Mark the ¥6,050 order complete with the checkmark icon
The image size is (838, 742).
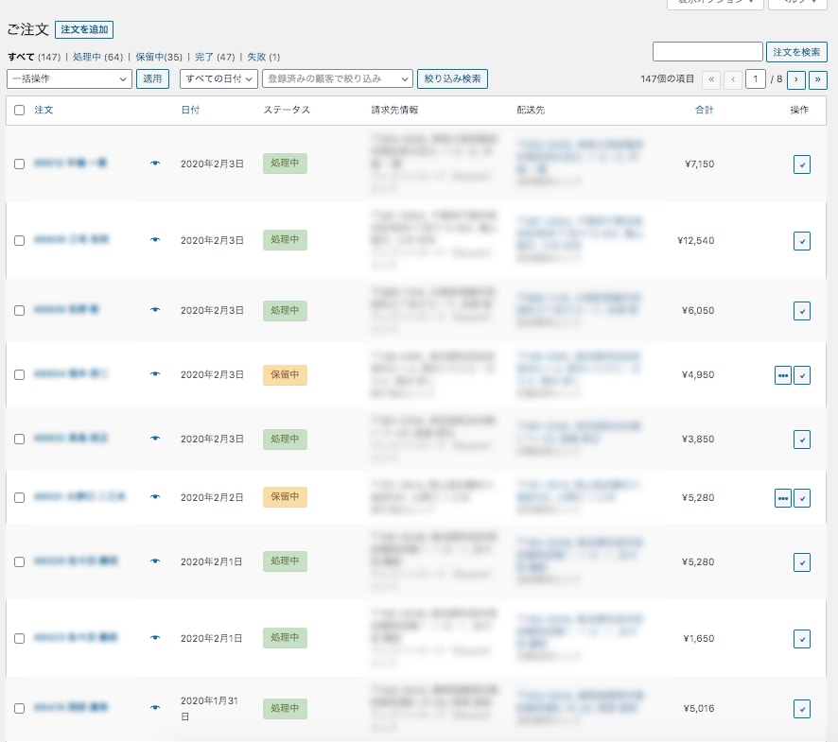(802, 311)
